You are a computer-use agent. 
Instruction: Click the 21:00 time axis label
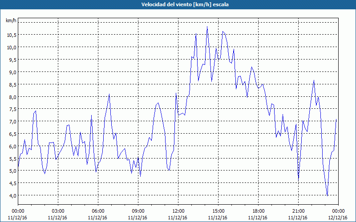pyautogui.click(x=298, y=211)
